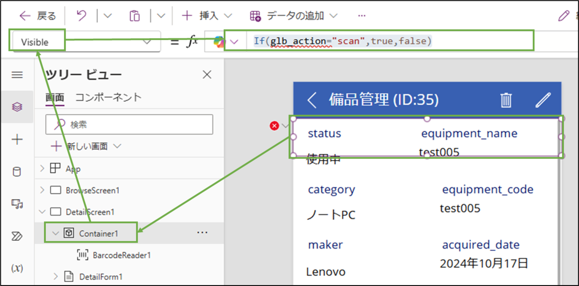The height and width of the screenshot is (286, 579).
Task: Click the 2024年10月17日 date value
Action: pyautogui.click(x=484, y=264)
